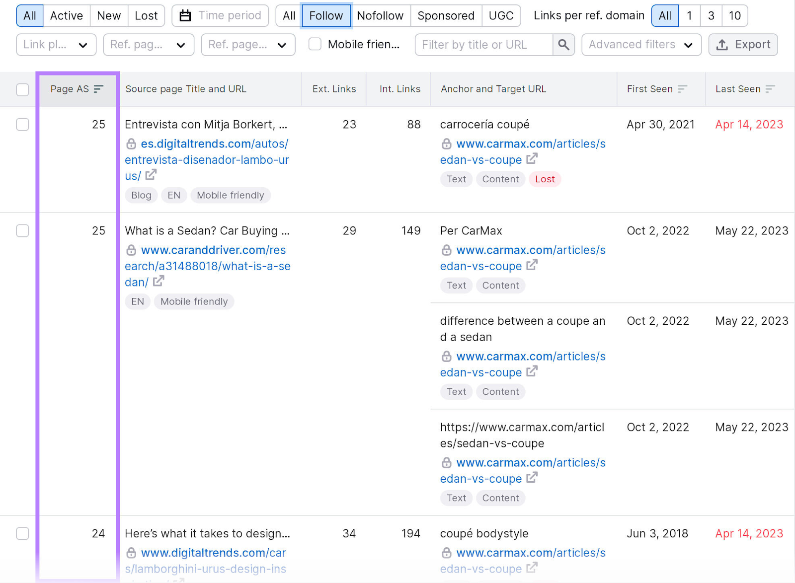Set links per ref. domain to 10

pyautogui.click(x=734, y=16)
